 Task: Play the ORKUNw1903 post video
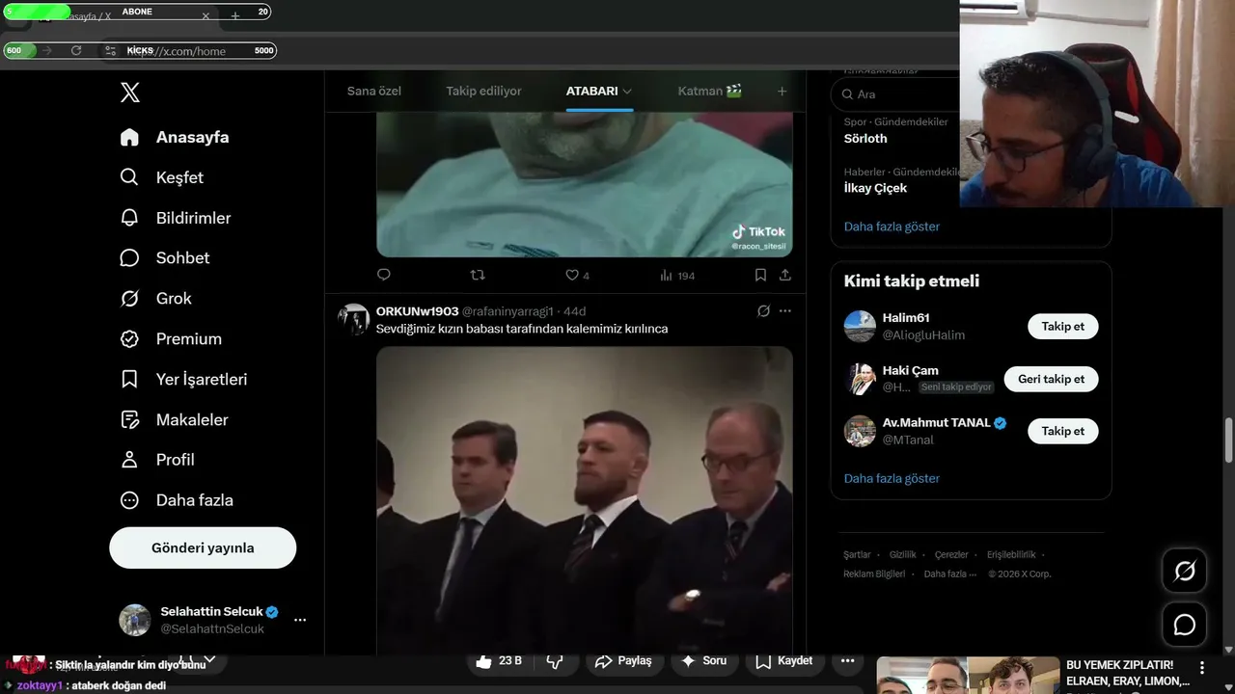coord(585,501)
